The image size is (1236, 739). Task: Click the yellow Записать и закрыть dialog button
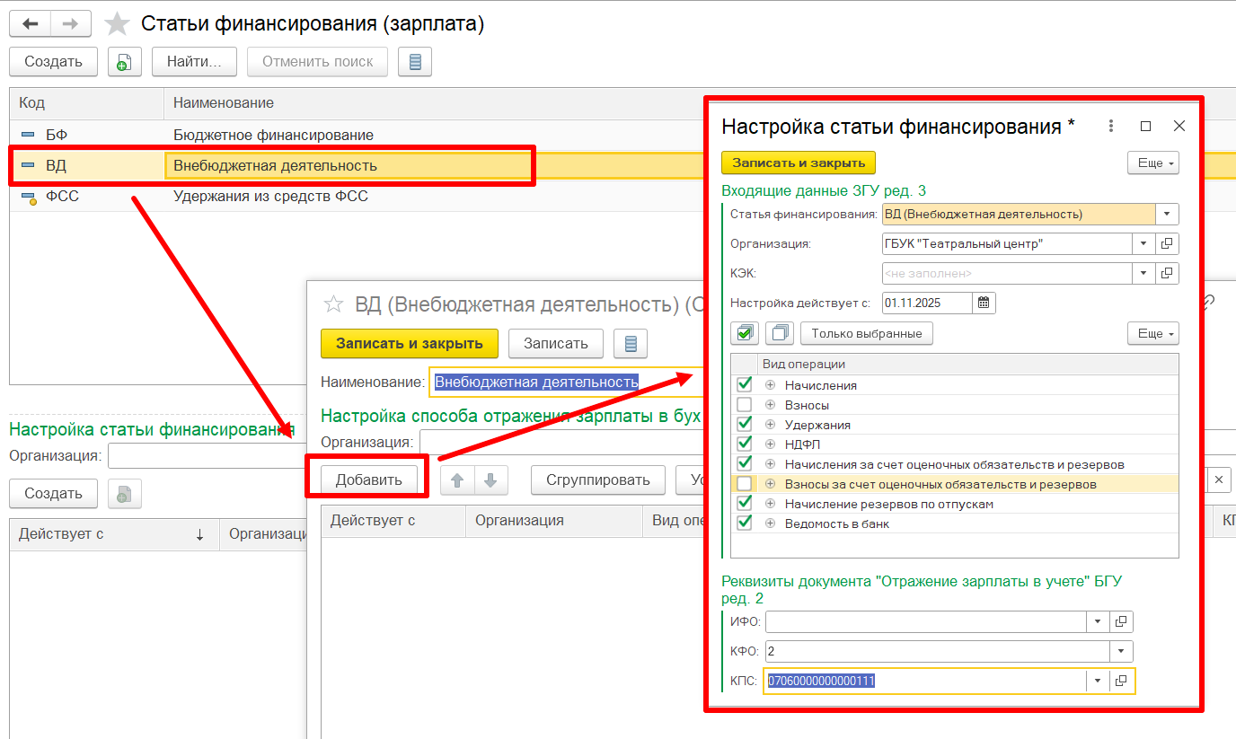point(798,163)
